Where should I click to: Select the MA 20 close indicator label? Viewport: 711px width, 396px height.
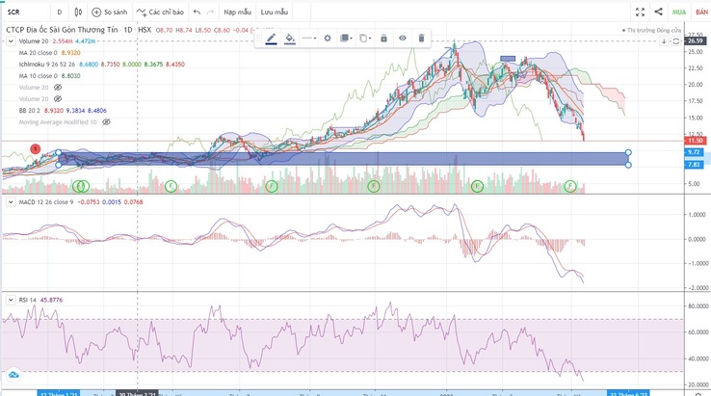coord(39,53)
